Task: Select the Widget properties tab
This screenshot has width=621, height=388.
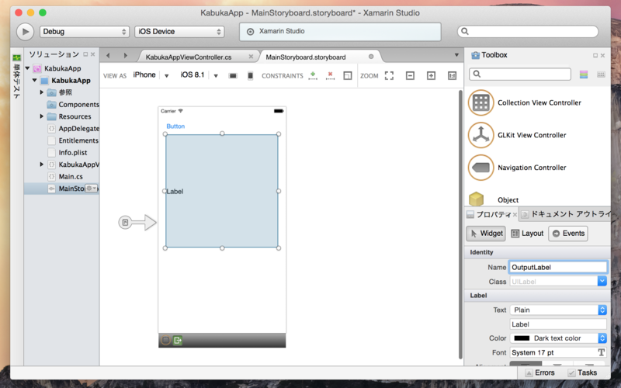Action: [485, 234]
